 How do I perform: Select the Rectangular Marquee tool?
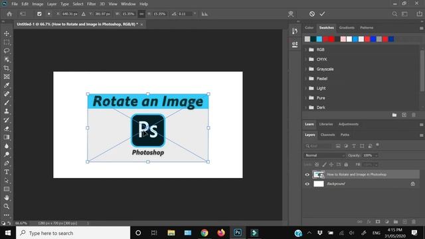(x=7, y=42)
